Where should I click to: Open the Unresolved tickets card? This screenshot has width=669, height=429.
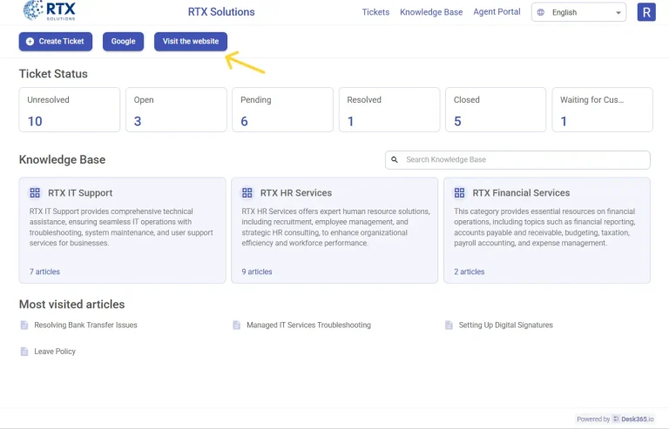[x=70, y=110]
